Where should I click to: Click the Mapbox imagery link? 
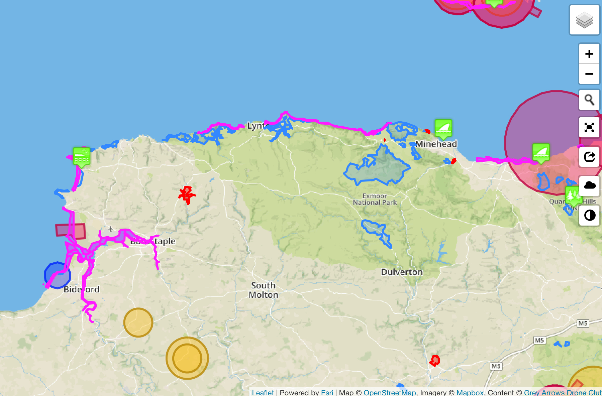pyautogui.click(x=470, y=392)
